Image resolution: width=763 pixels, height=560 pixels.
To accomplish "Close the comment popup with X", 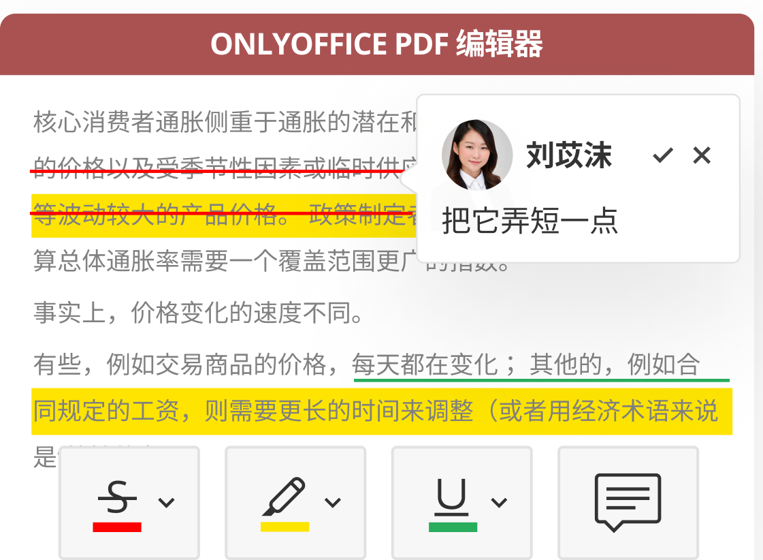I will (702, 155).
